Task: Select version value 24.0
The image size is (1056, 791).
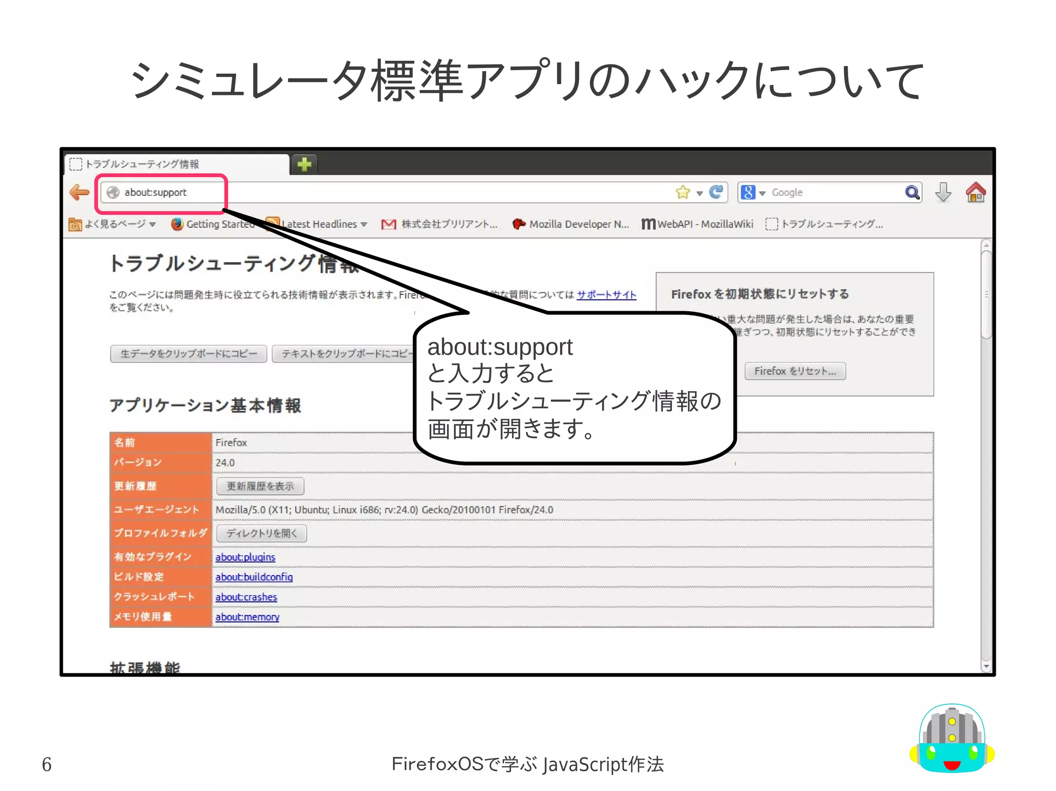Action: [225, 463]
